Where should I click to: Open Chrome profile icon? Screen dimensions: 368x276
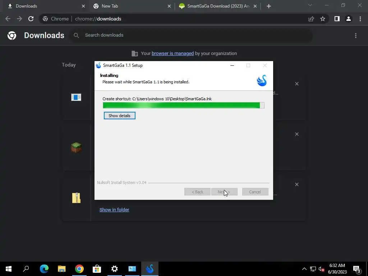coord(349,19)
